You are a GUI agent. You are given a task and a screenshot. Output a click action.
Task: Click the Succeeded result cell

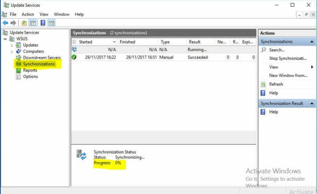click(198, 57)
